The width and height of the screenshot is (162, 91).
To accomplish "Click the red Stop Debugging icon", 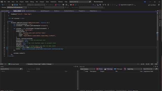I will click(73, 5).
